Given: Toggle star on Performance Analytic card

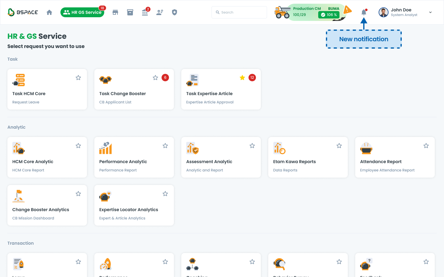Looking at the screenshot, I should [x=165, y=146].
